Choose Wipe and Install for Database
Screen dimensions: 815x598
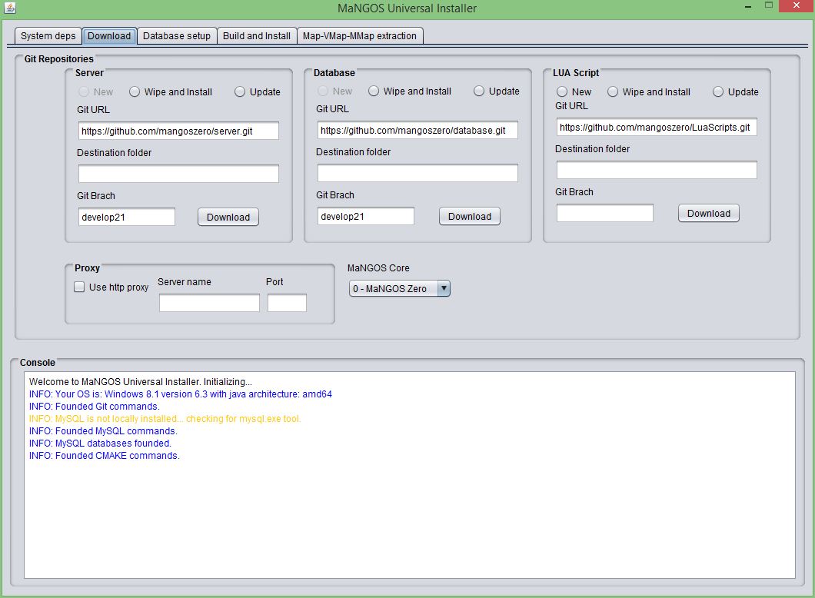tap(410, 91)
